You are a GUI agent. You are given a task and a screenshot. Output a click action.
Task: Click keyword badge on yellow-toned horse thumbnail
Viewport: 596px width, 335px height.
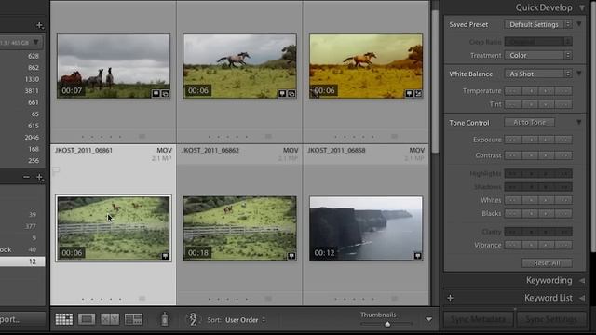pyautogui.click(x=409, y=93)
